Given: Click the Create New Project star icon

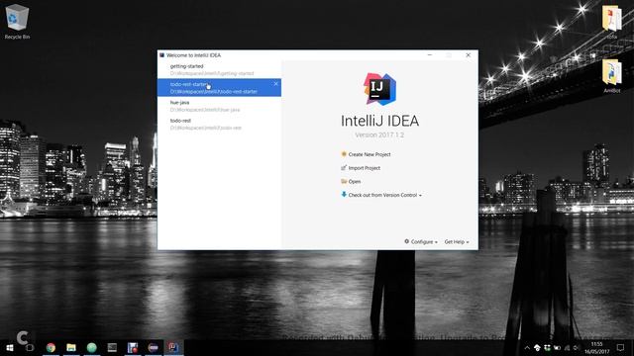Looking at the screenshot, I should tap(344, 154).
